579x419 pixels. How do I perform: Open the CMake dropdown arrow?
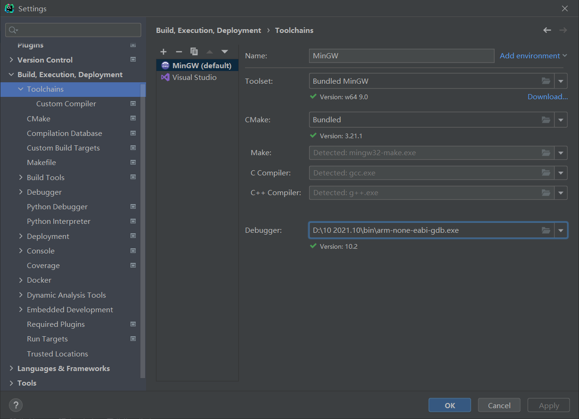(x=561, y=119)
